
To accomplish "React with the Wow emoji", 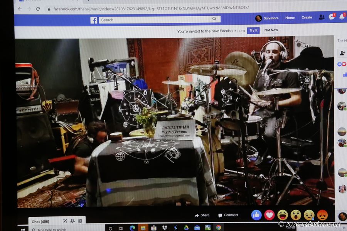I will [296, 215].
